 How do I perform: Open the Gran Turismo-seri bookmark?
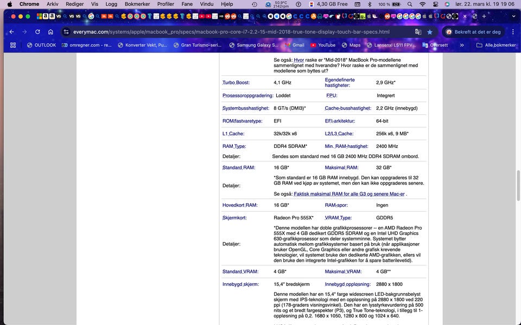click(198, 45)
